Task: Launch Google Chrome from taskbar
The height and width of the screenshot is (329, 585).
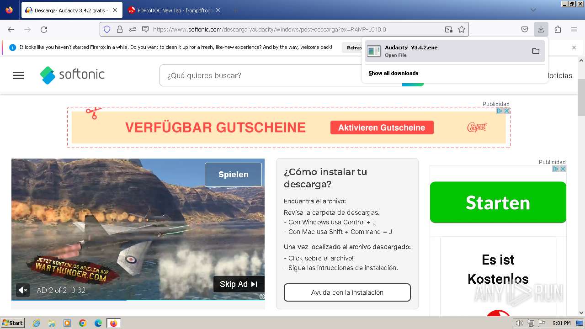Action: 83,323
